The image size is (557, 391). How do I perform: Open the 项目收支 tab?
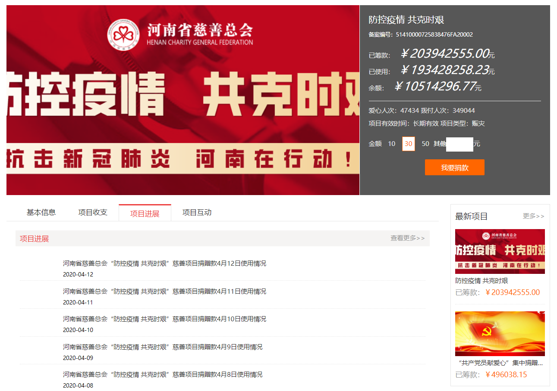[93, 212]
